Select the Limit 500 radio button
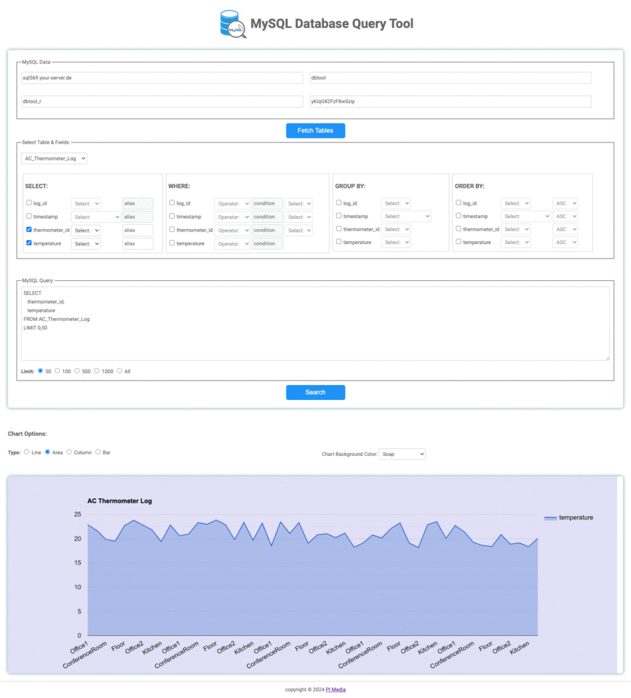Screen dimensions: 631x698 tap(77, 370)
